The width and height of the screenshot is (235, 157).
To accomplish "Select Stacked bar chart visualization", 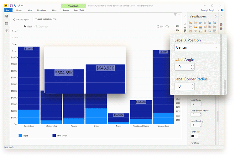I will pyautogui.click(x=191, y=23).
